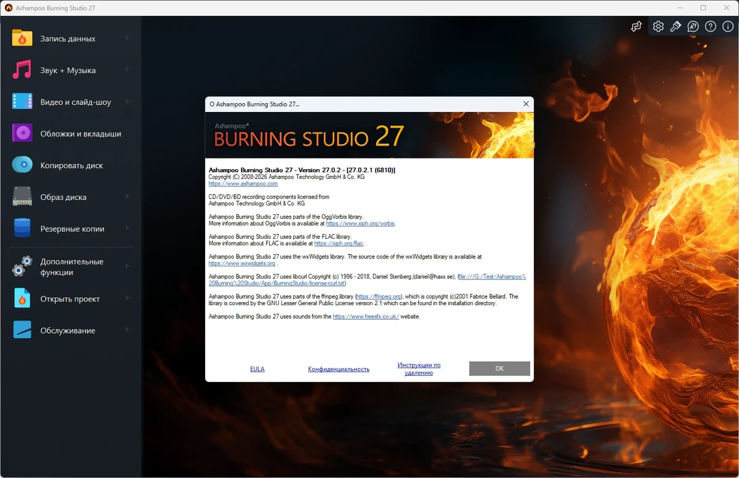Select the Звук + Музыка menu label
Image resolution: width=739 pixels, height=478 pixels.
click(x=68, y=70)
